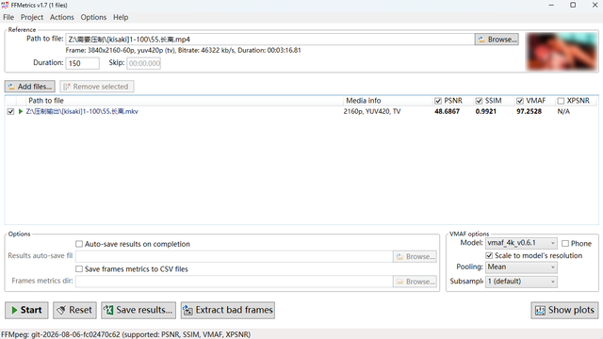Click Browse for frames metrics dir
Screen dimensions: 603x339
pyautogui.click(x=415, y=282)
